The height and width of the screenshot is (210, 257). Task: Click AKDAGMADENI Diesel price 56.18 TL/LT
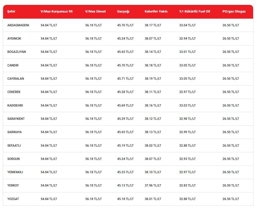[x=93, y=25]
